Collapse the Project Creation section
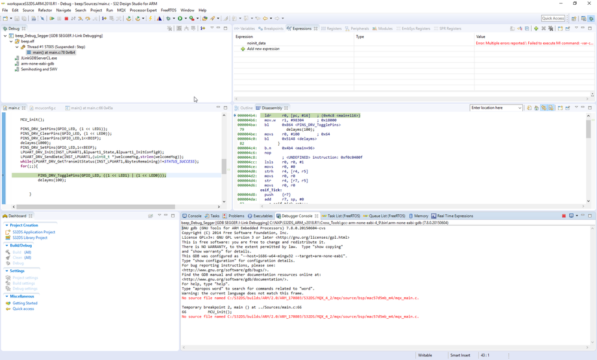Screen dimensions: 597x360 point(7,226)
